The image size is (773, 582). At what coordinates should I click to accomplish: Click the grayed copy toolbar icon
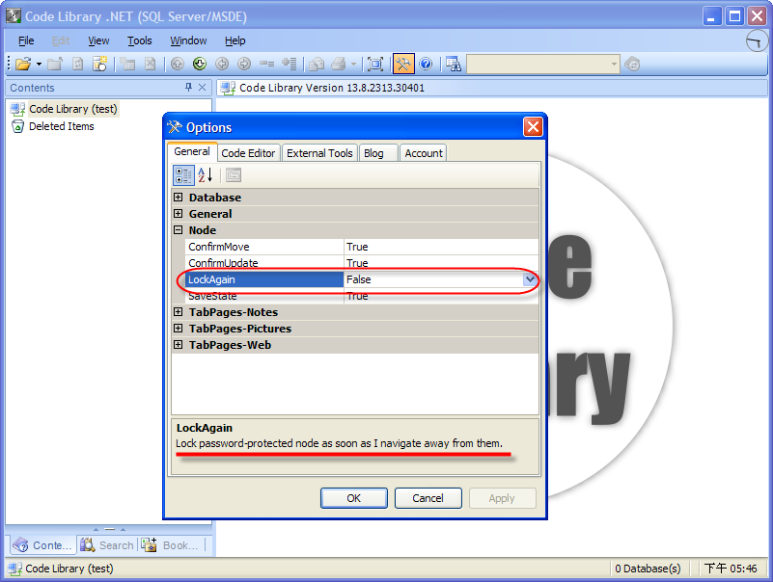pos(128,64)
